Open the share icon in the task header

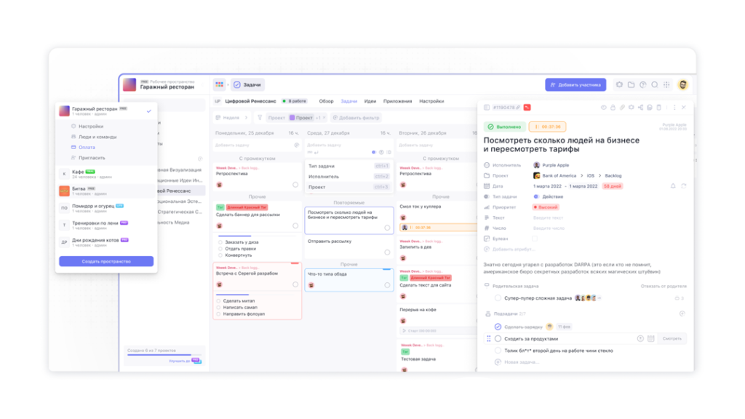[641, 107]
